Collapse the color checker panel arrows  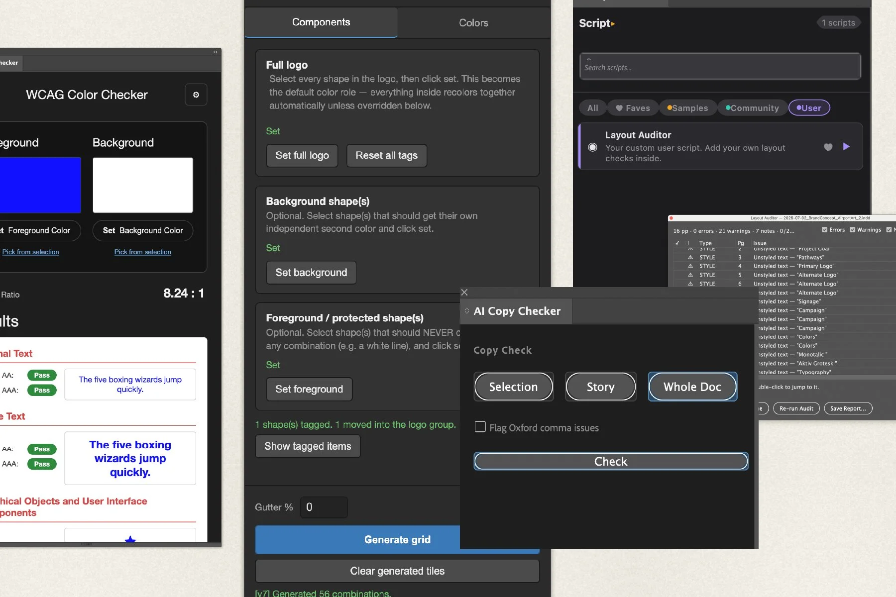coord(216,52)
